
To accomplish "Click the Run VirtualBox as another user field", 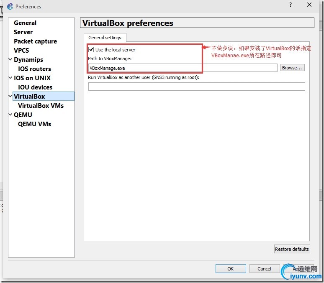I will [x=196, y=87].
